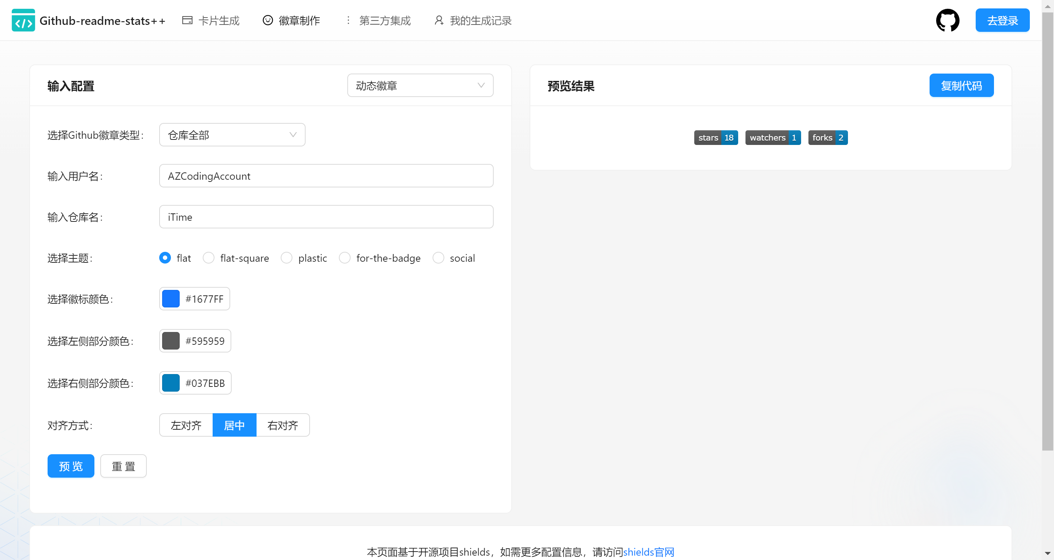Click the stars 18 badge

[715, 138]
